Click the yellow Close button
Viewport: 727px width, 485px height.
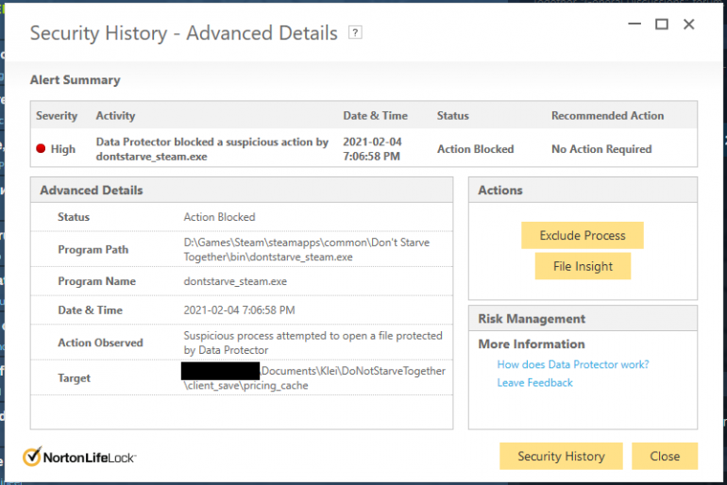pyautogui.click(x=665, y=456)
